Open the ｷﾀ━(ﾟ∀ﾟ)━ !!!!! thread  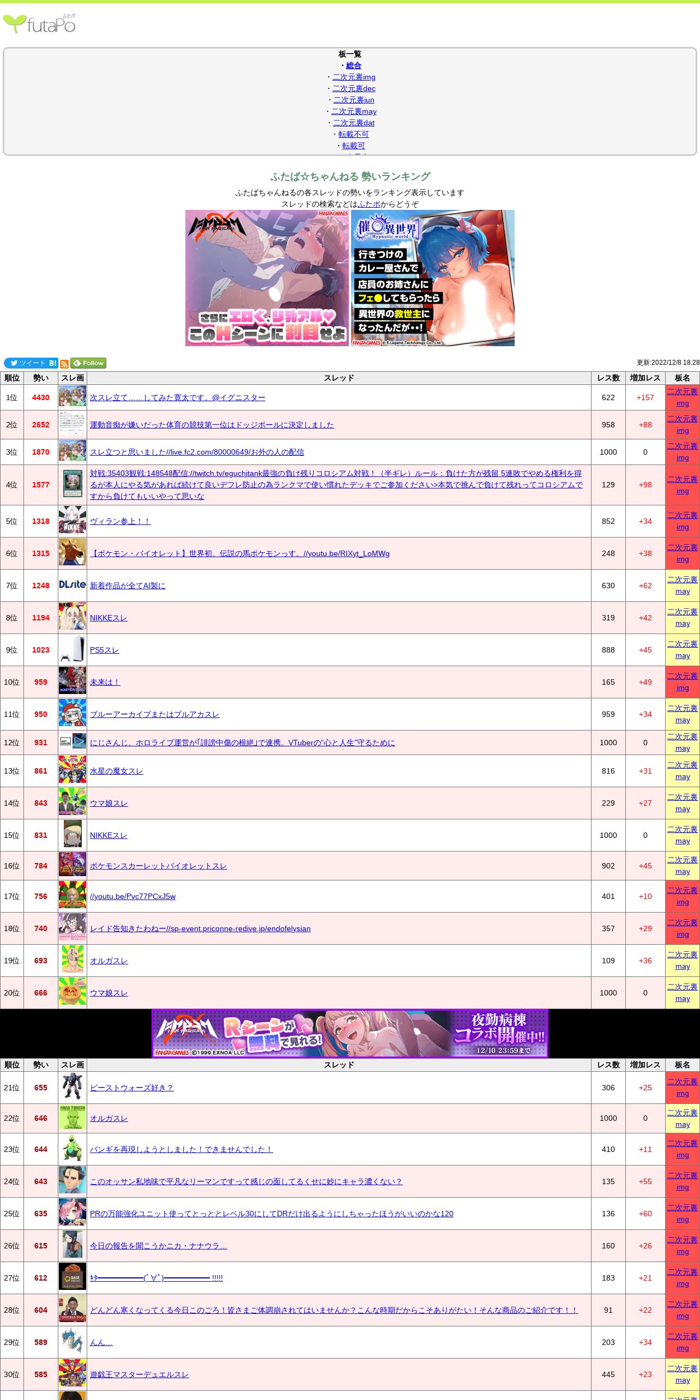[156, 1278]
